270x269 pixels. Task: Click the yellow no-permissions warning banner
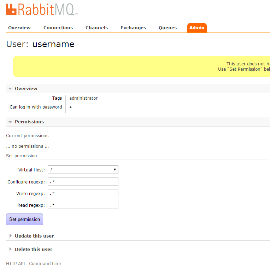141,66
